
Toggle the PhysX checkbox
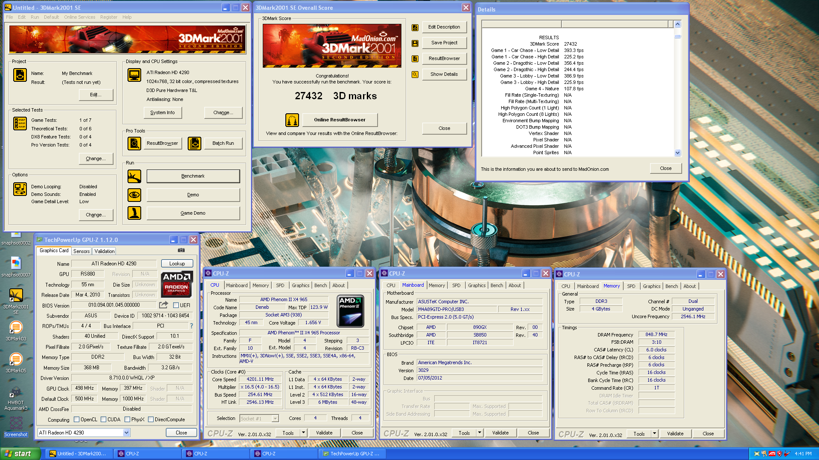click(x=127, y=420)
